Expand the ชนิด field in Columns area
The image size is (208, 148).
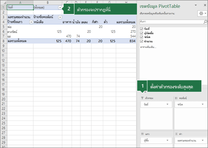point(202,104)
